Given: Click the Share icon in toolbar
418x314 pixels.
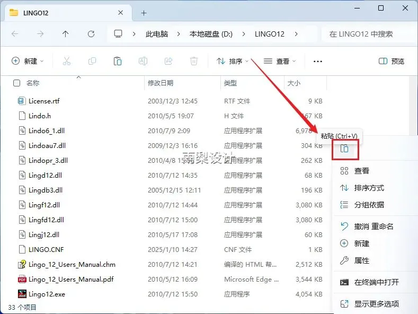Looking at the screenshot, I should [x=168, y=61].
